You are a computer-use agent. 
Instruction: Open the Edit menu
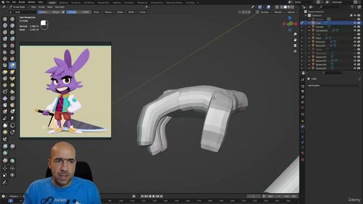pyautogui.click(x=14, y=2)
